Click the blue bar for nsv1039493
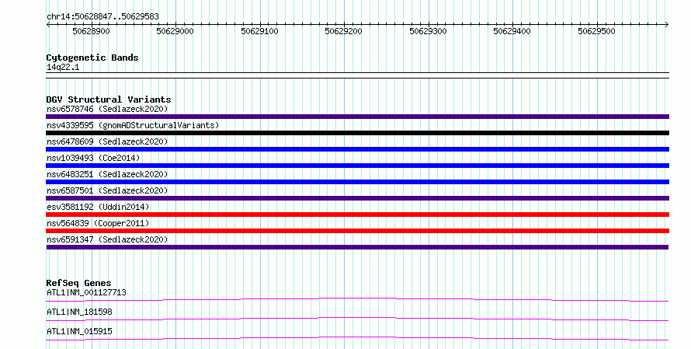Screen dimensions: 691x349 pos(357,166)
